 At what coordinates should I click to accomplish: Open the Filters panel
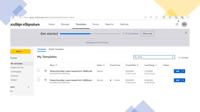click(183, 58)
